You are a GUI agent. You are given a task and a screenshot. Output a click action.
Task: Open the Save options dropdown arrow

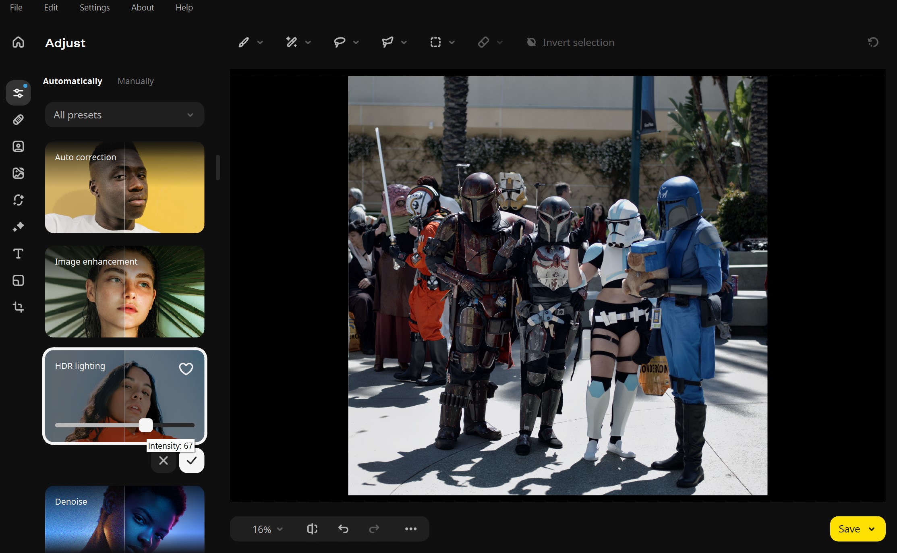tap(872, 529)
